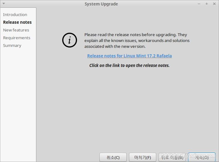Click the blank sidebar area below Summary
The image size is (219, 162).
pos(18,102)
